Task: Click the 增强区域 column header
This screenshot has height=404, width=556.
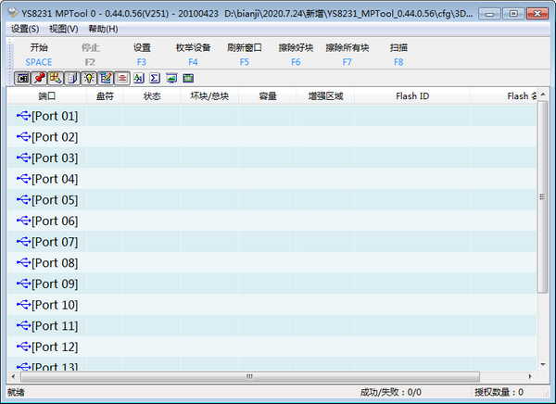Action: click(x=325, y=96)
